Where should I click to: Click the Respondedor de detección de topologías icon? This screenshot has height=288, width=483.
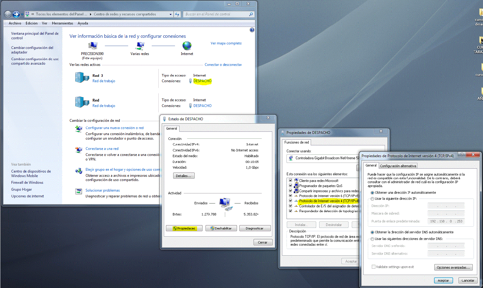coord(296,211)
